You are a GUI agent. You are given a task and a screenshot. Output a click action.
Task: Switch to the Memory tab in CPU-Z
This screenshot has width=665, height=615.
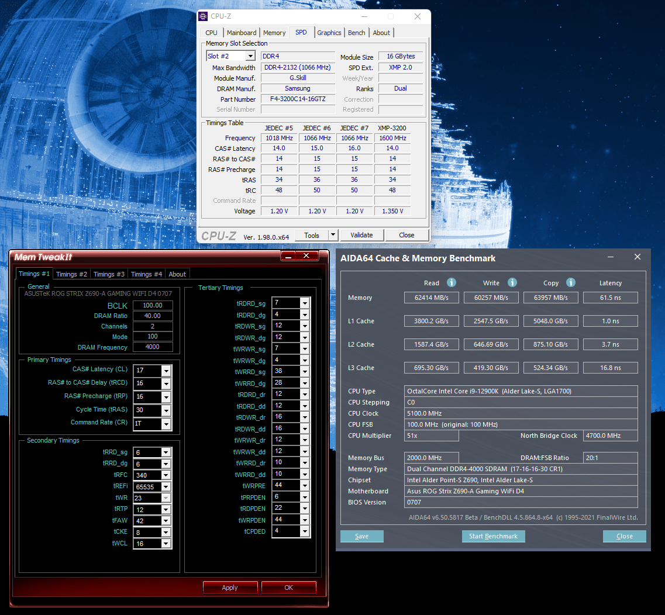tap(274, 33)
